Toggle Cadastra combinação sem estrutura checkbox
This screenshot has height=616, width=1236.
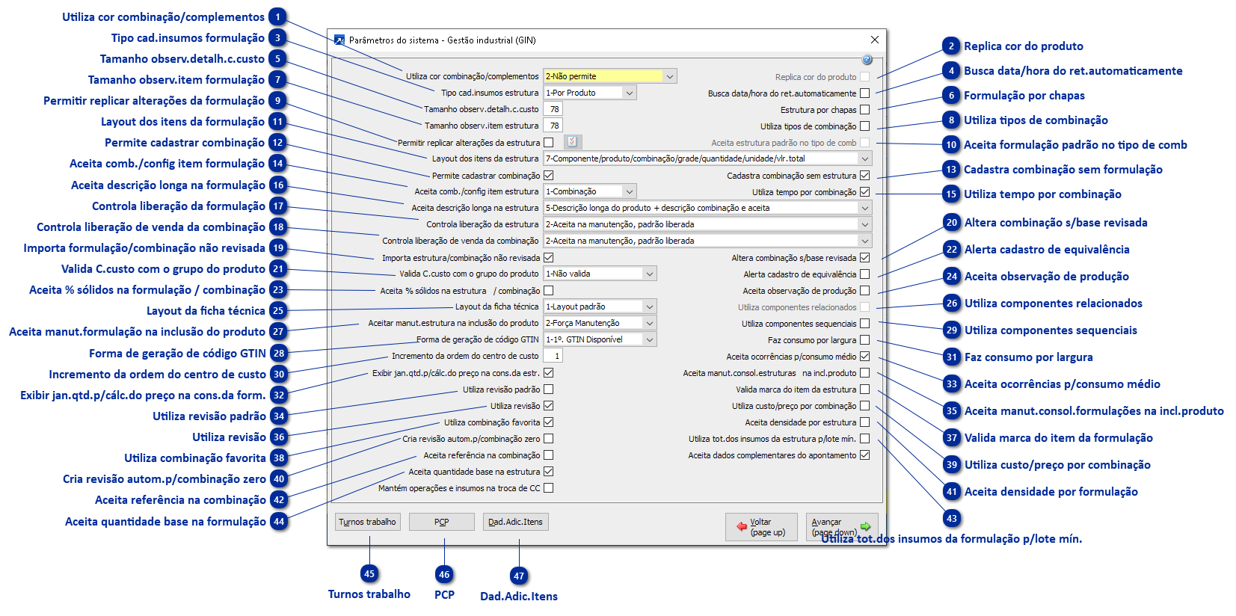click(865, 176)
